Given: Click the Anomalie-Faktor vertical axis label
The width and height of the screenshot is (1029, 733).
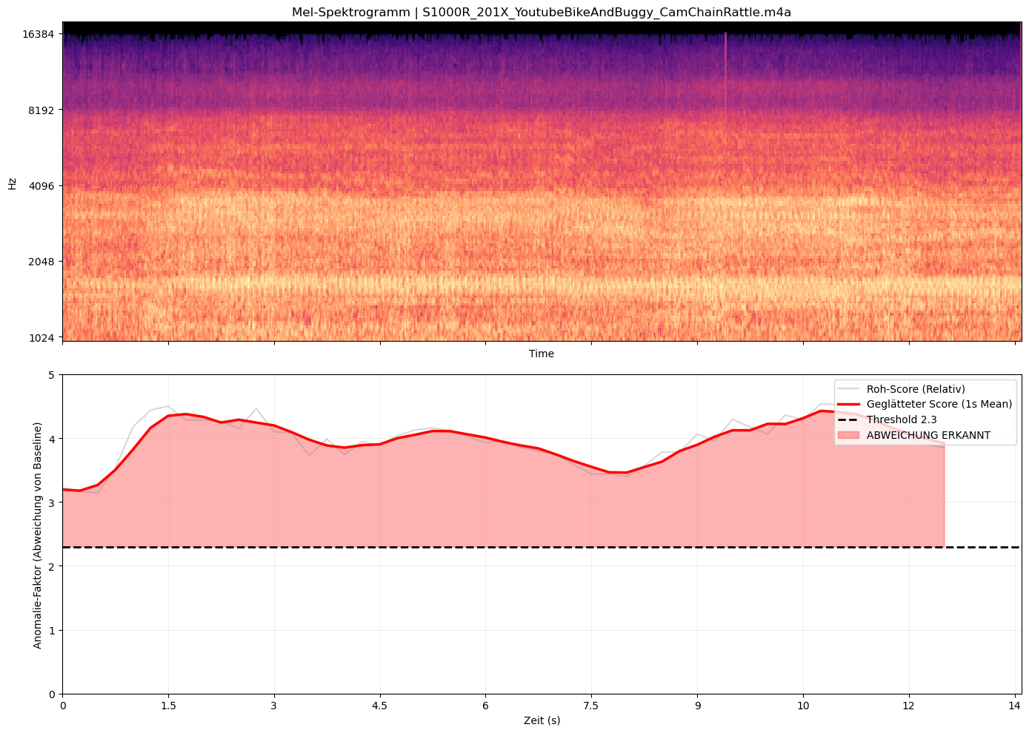Looking at the screenshot, I should [x=38, y=535].
